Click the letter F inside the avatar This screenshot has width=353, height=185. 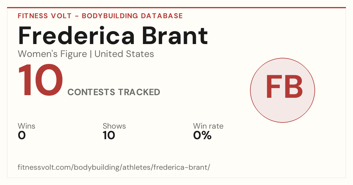[273, 87]
